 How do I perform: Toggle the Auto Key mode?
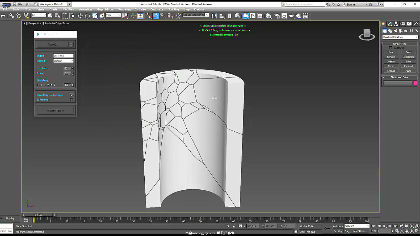coord(338,226)
